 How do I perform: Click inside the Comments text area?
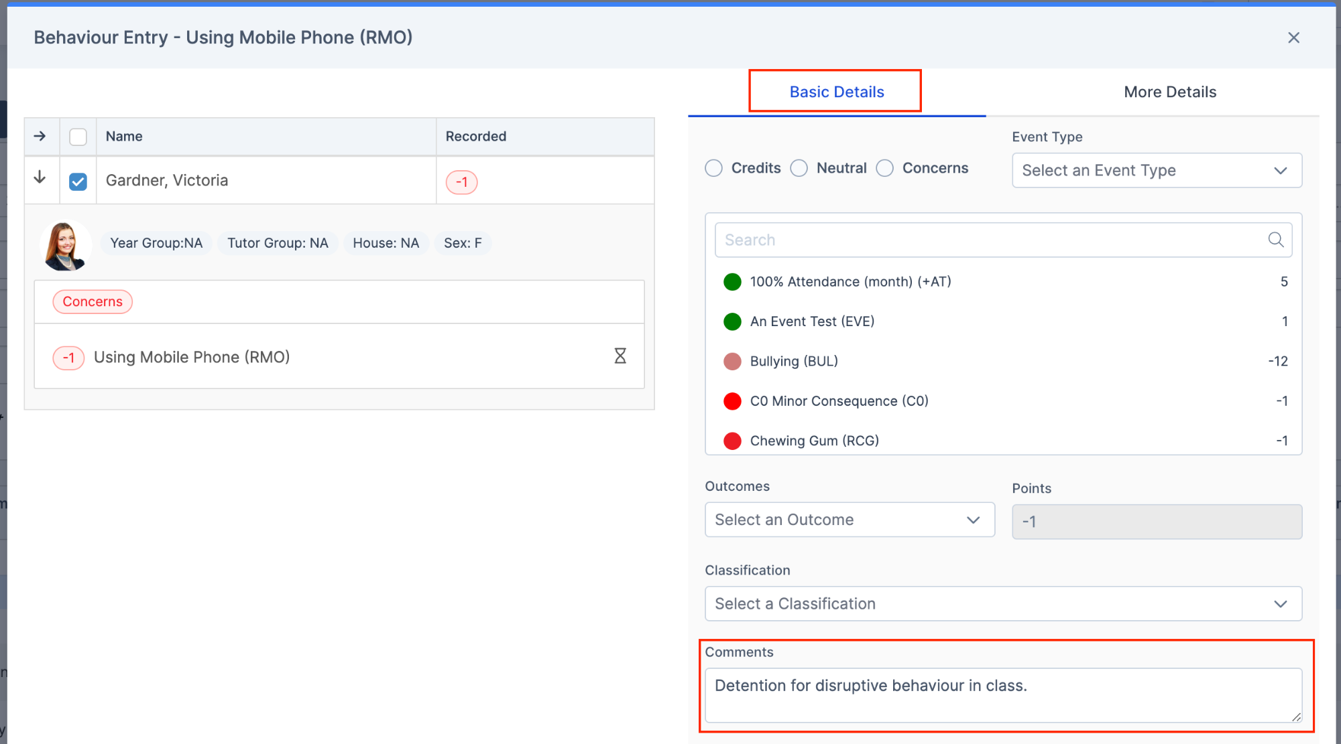(1003, 695)
